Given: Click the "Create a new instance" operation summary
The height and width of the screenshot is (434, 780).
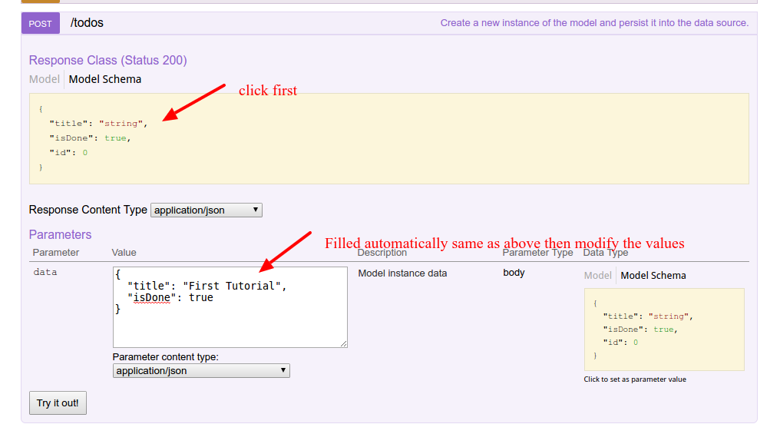Looking at the screenshot, I should pos(593,23).
